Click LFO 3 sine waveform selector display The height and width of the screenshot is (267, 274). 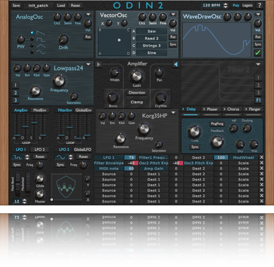coord(61,157)
